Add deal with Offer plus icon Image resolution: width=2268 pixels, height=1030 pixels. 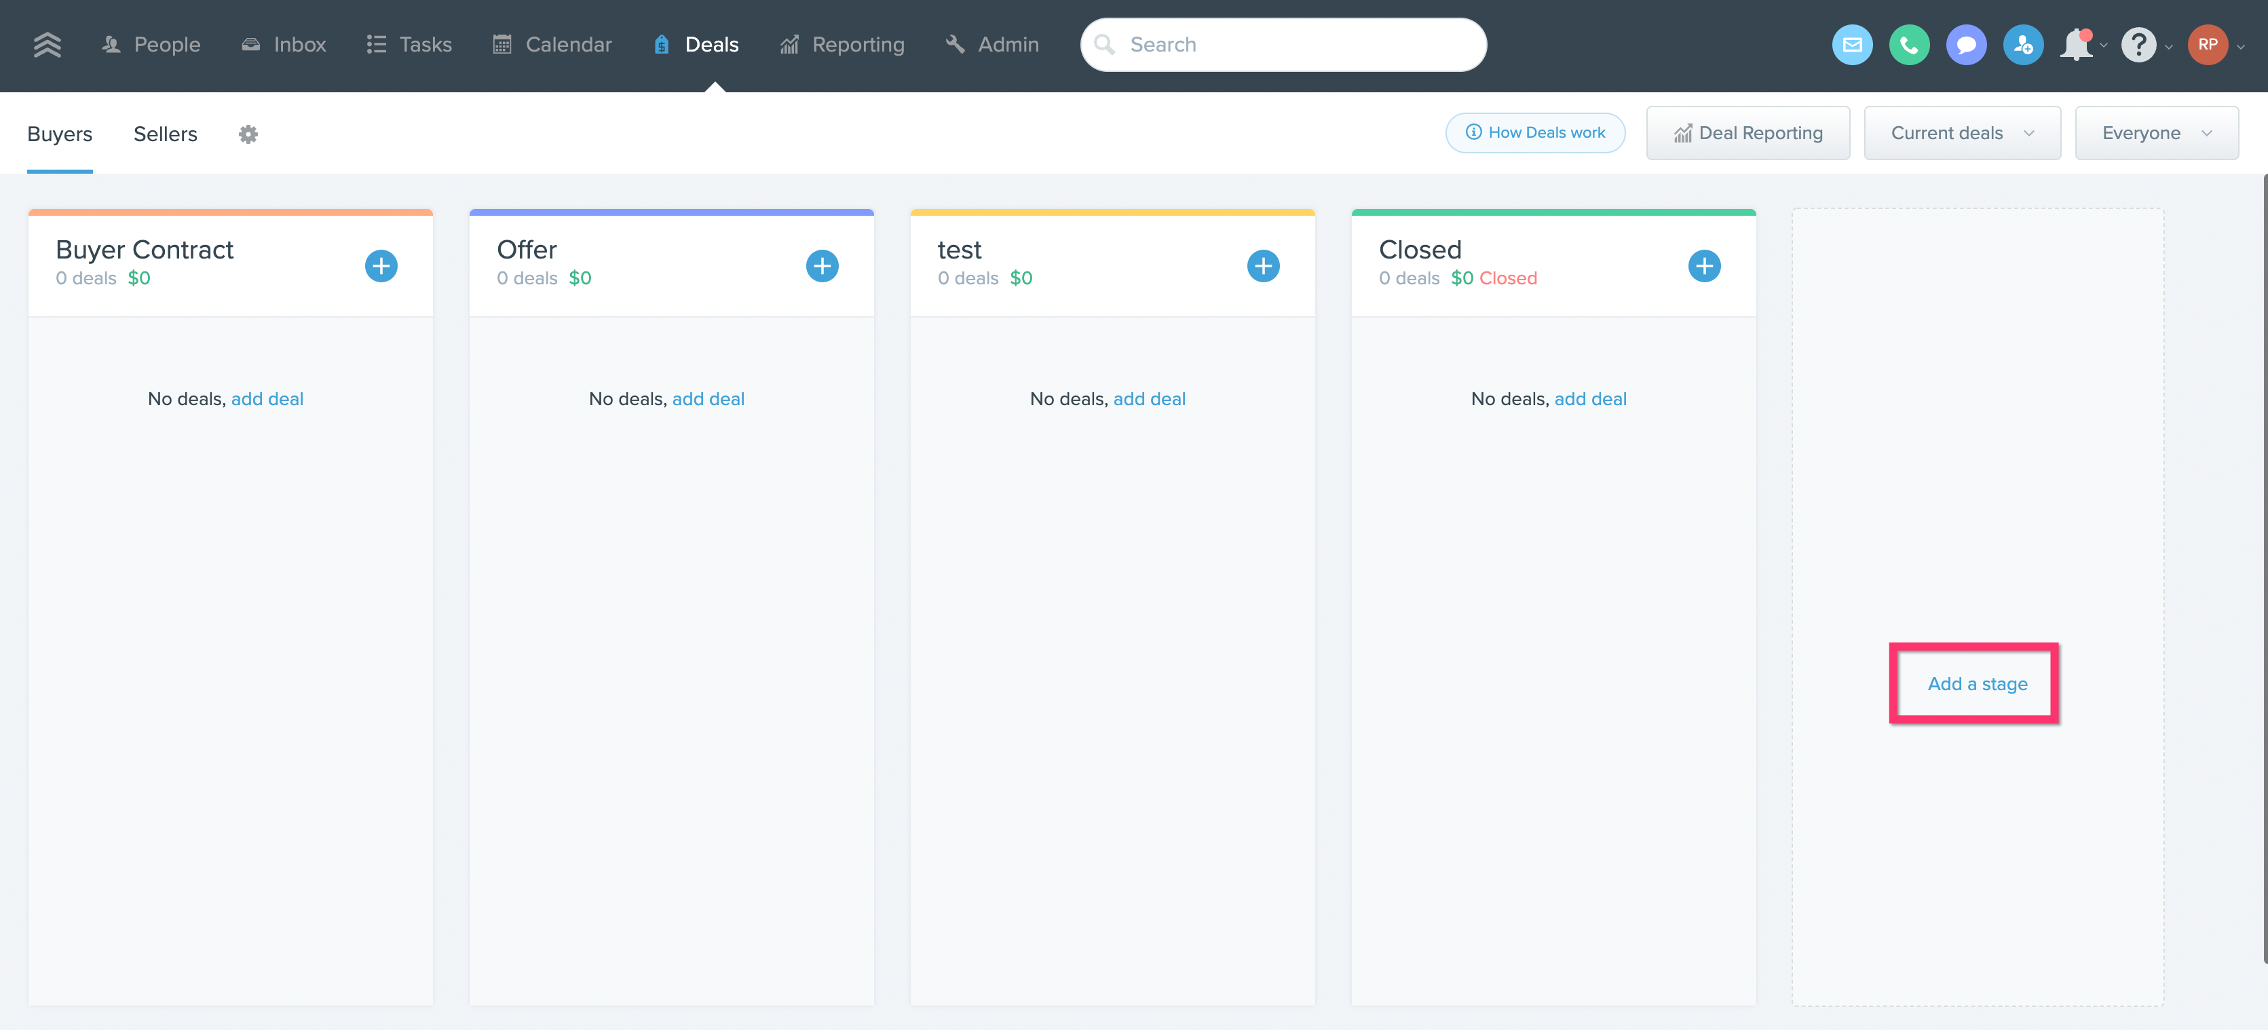click(823, 265)
